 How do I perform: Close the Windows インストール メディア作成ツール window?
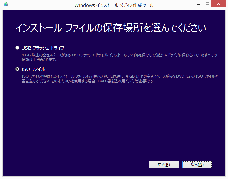[218, 4]
